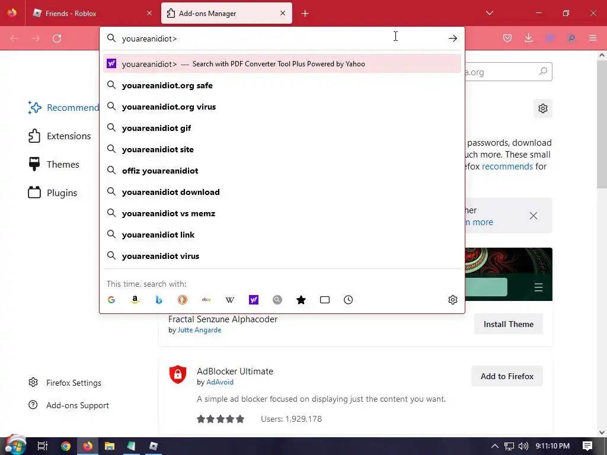Open the notification center icon
The width and height of the screenshot is (607, 455).
point(587,446)
